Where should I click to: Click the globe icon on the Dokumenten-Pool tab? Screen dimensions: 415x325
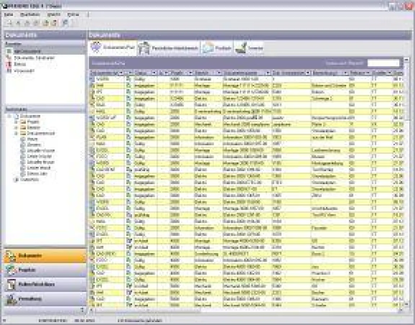pyautogui.click(x=96, y=48)
